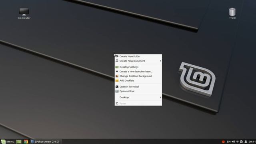Select Create a new launcher here
256x144 pixels.
tap(138, 72)
